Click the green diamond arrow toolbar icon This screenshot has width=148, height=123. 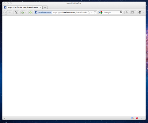[30, 12]
